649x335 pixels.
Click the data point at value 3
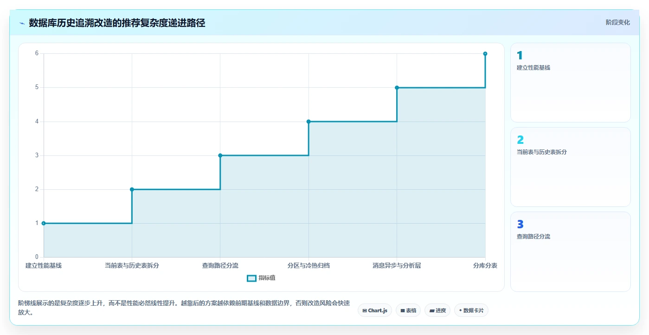(x=220, y=155)
